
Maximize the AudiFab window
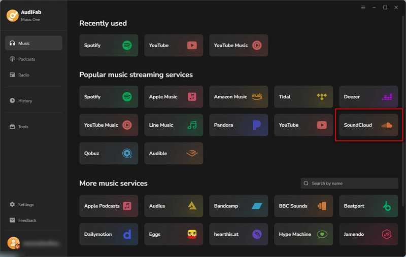(385, 8)
